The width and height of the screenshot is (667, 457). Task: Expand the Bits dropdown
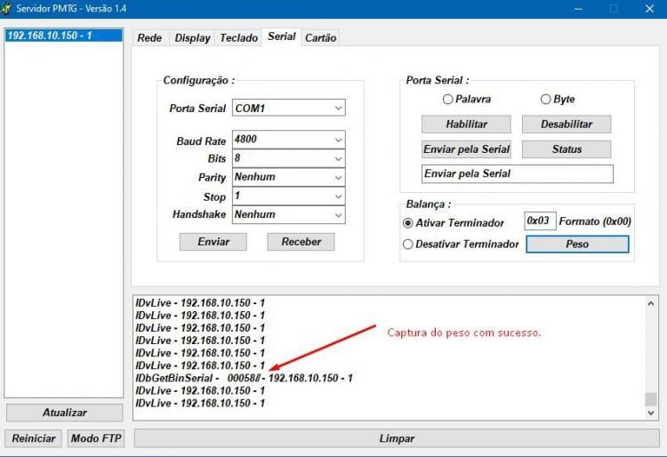tap(289, 158)
